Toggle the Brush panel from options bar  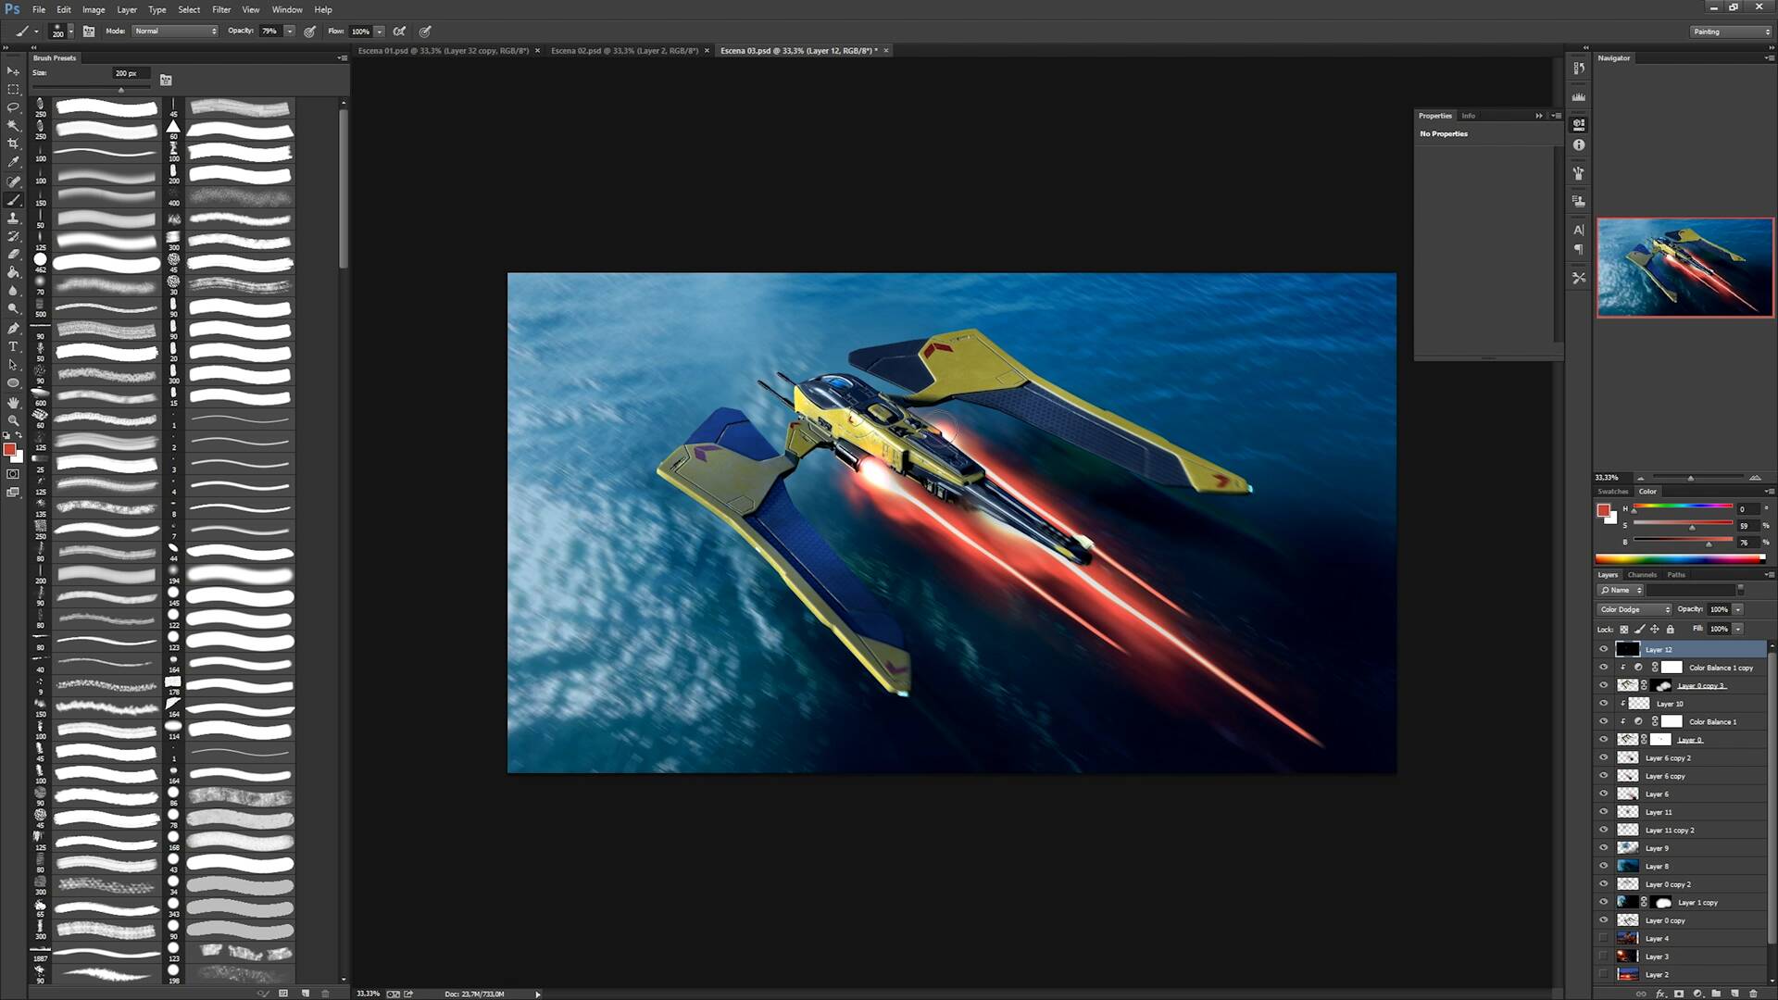click(89, 31)
